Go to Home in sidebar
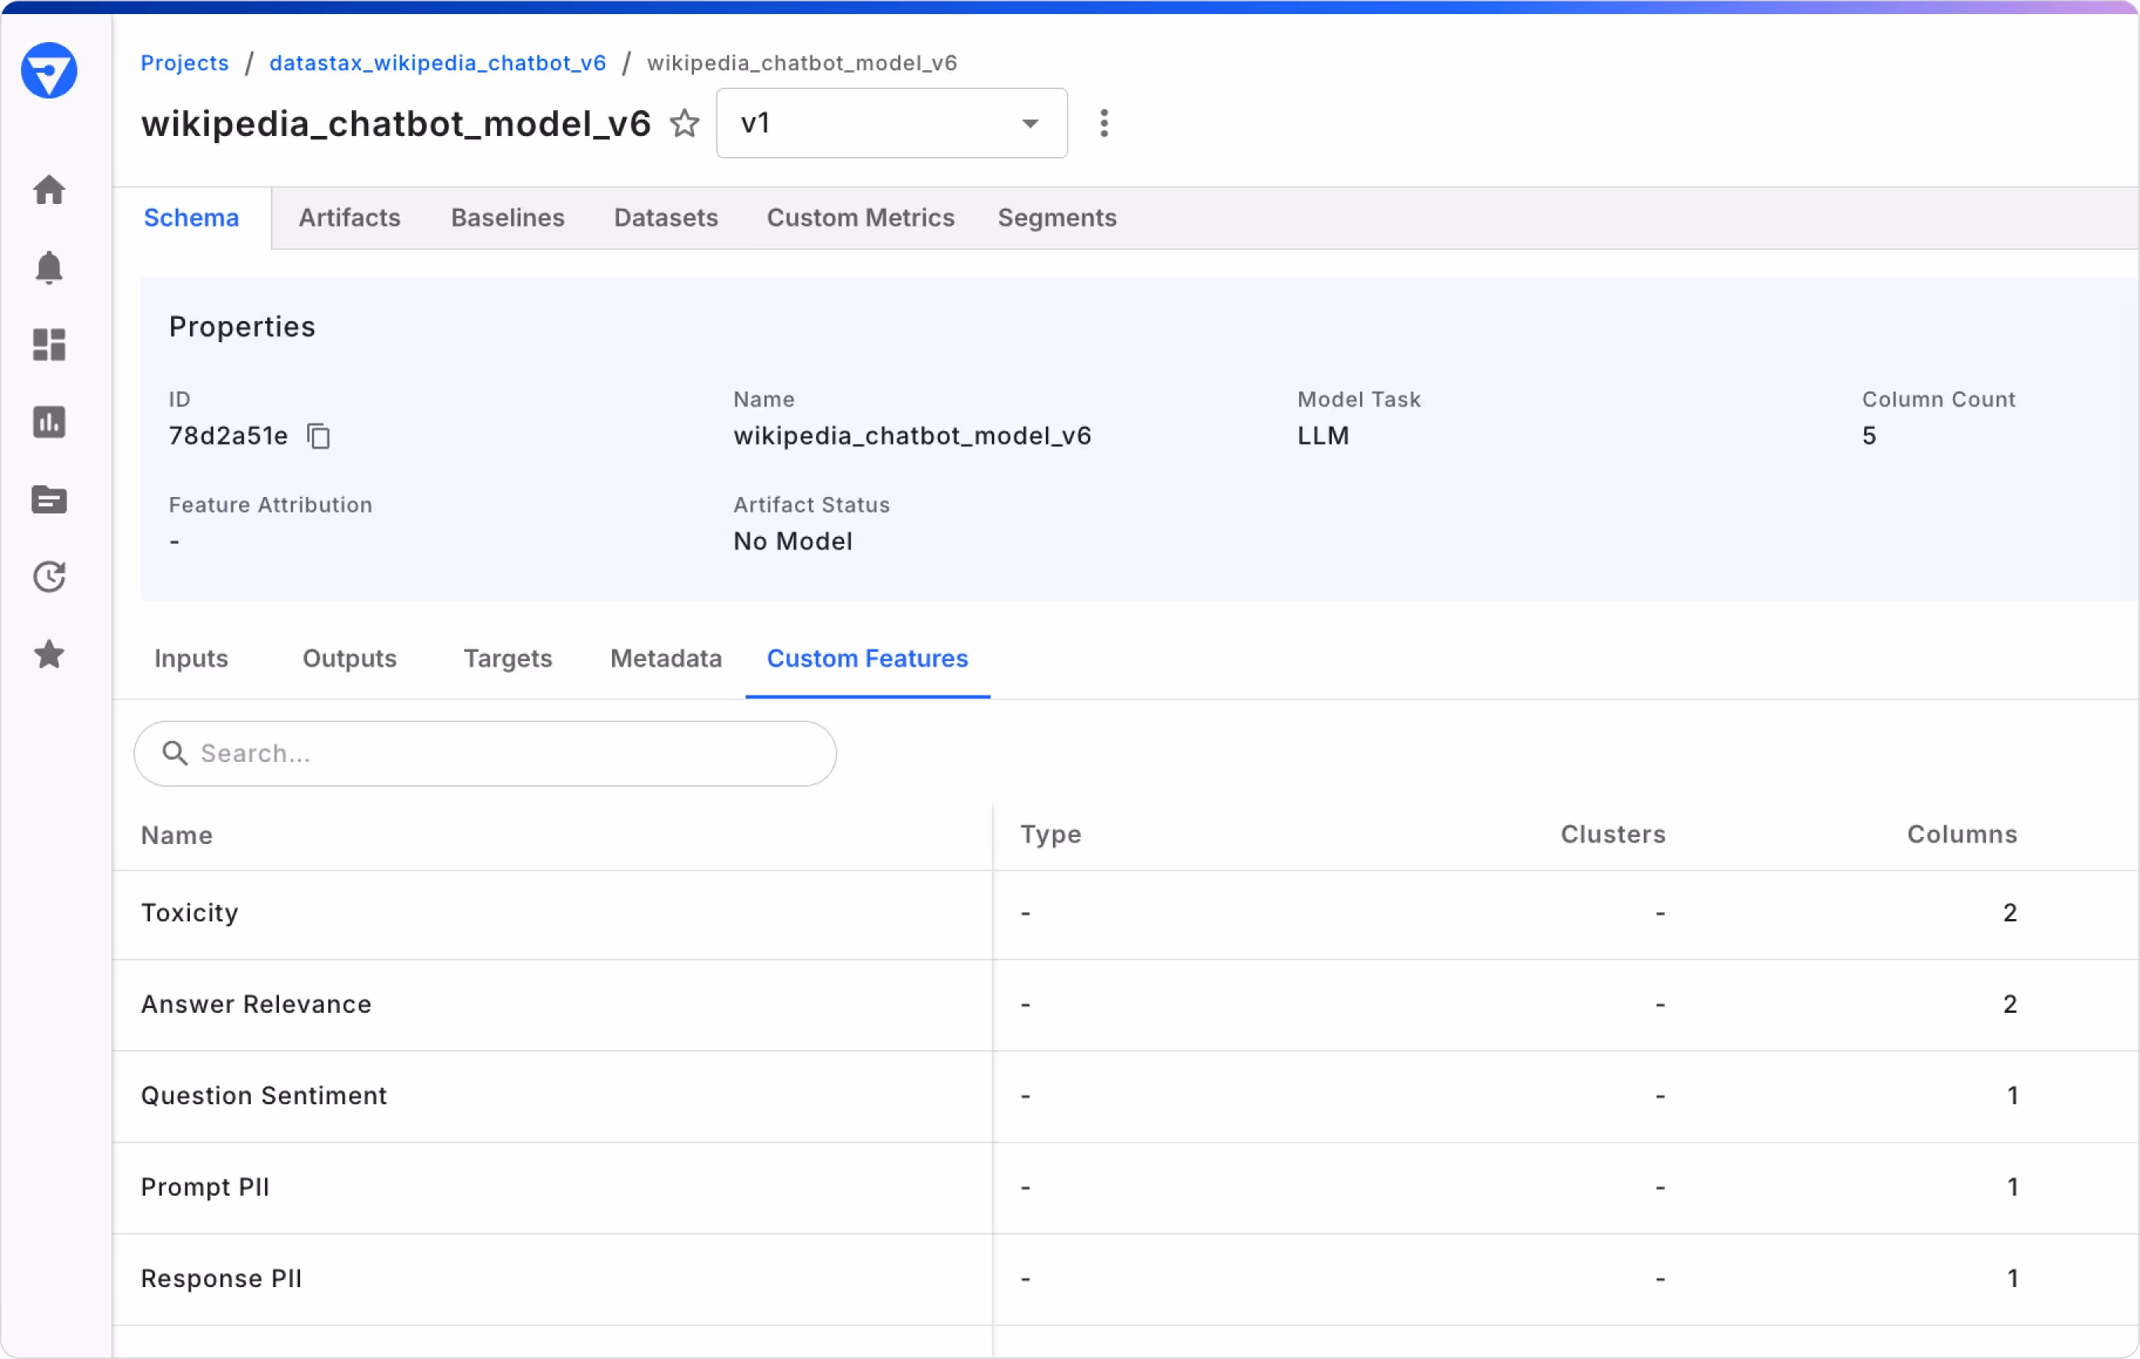Screen dimensions: 2140x1359 click(x=49, y=189)
